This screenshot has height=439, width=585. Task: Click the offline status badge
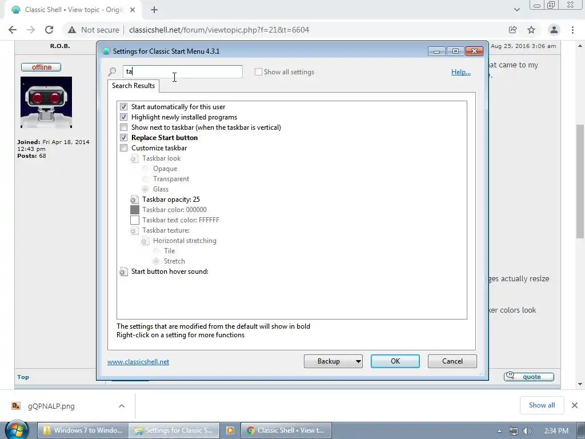click(x=41, y=67)
